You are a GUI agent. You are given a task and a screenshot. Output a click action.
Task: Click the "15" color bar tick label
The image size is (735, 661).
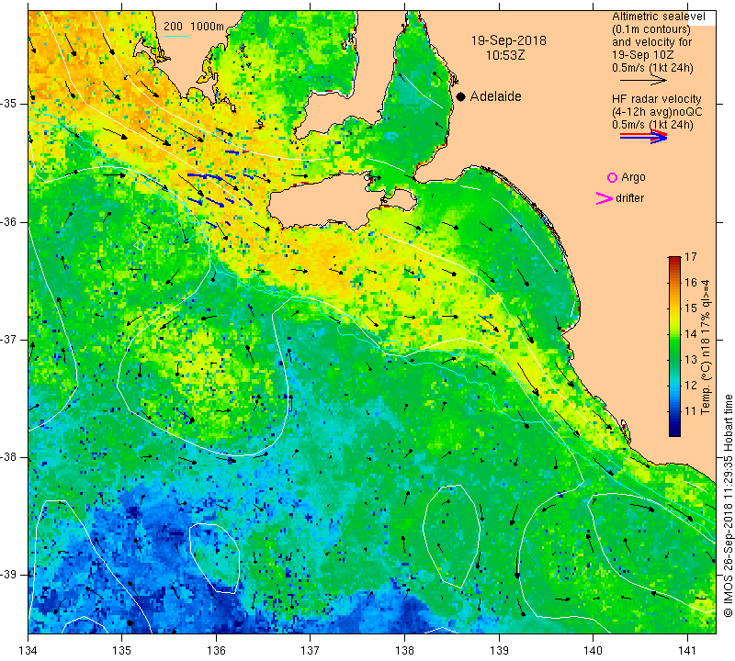691,308
